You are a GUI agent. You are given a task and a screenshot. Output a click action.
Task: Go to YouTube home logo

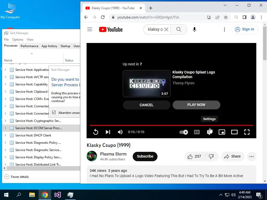point(111,29)
